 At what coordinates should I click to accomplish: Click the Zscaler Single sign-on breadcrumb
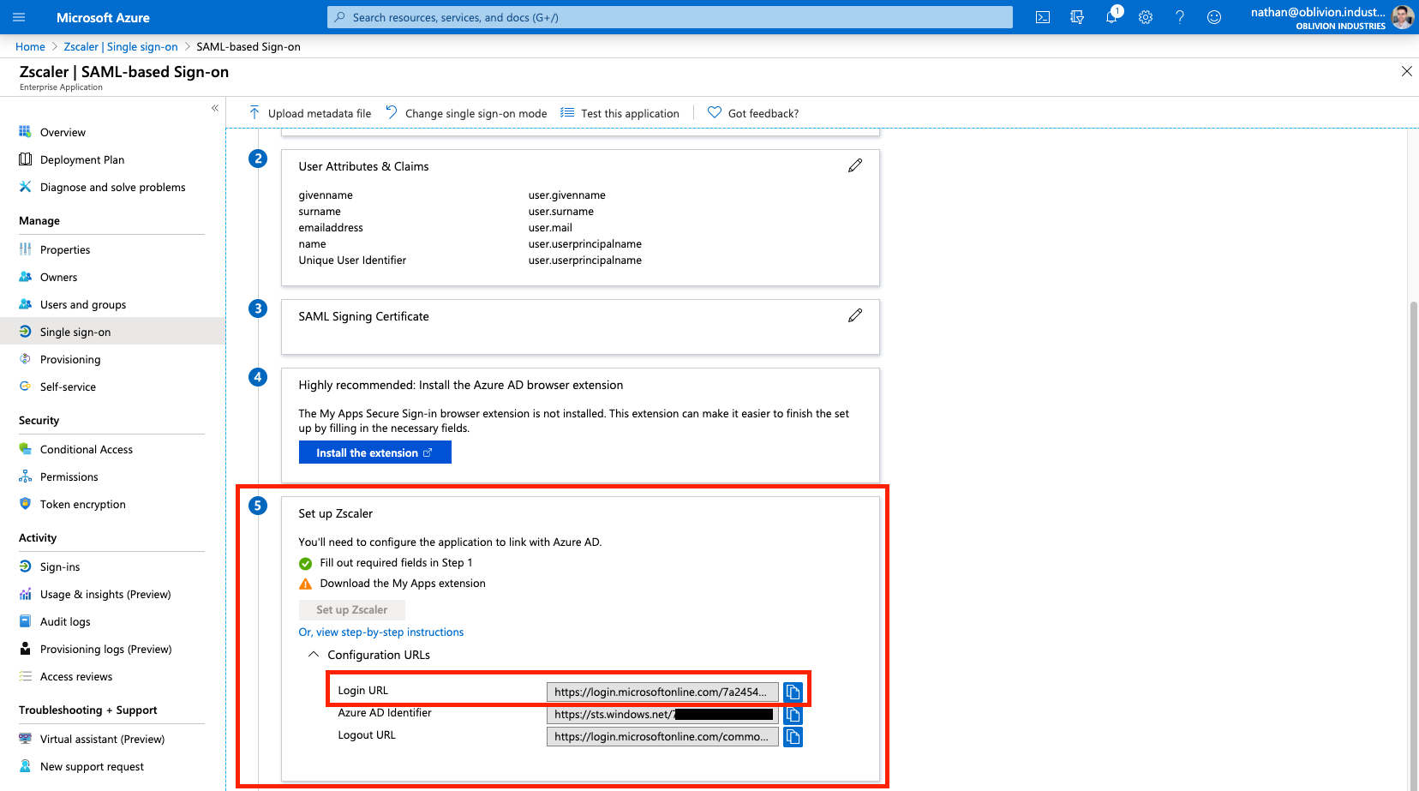pos(121,47)
